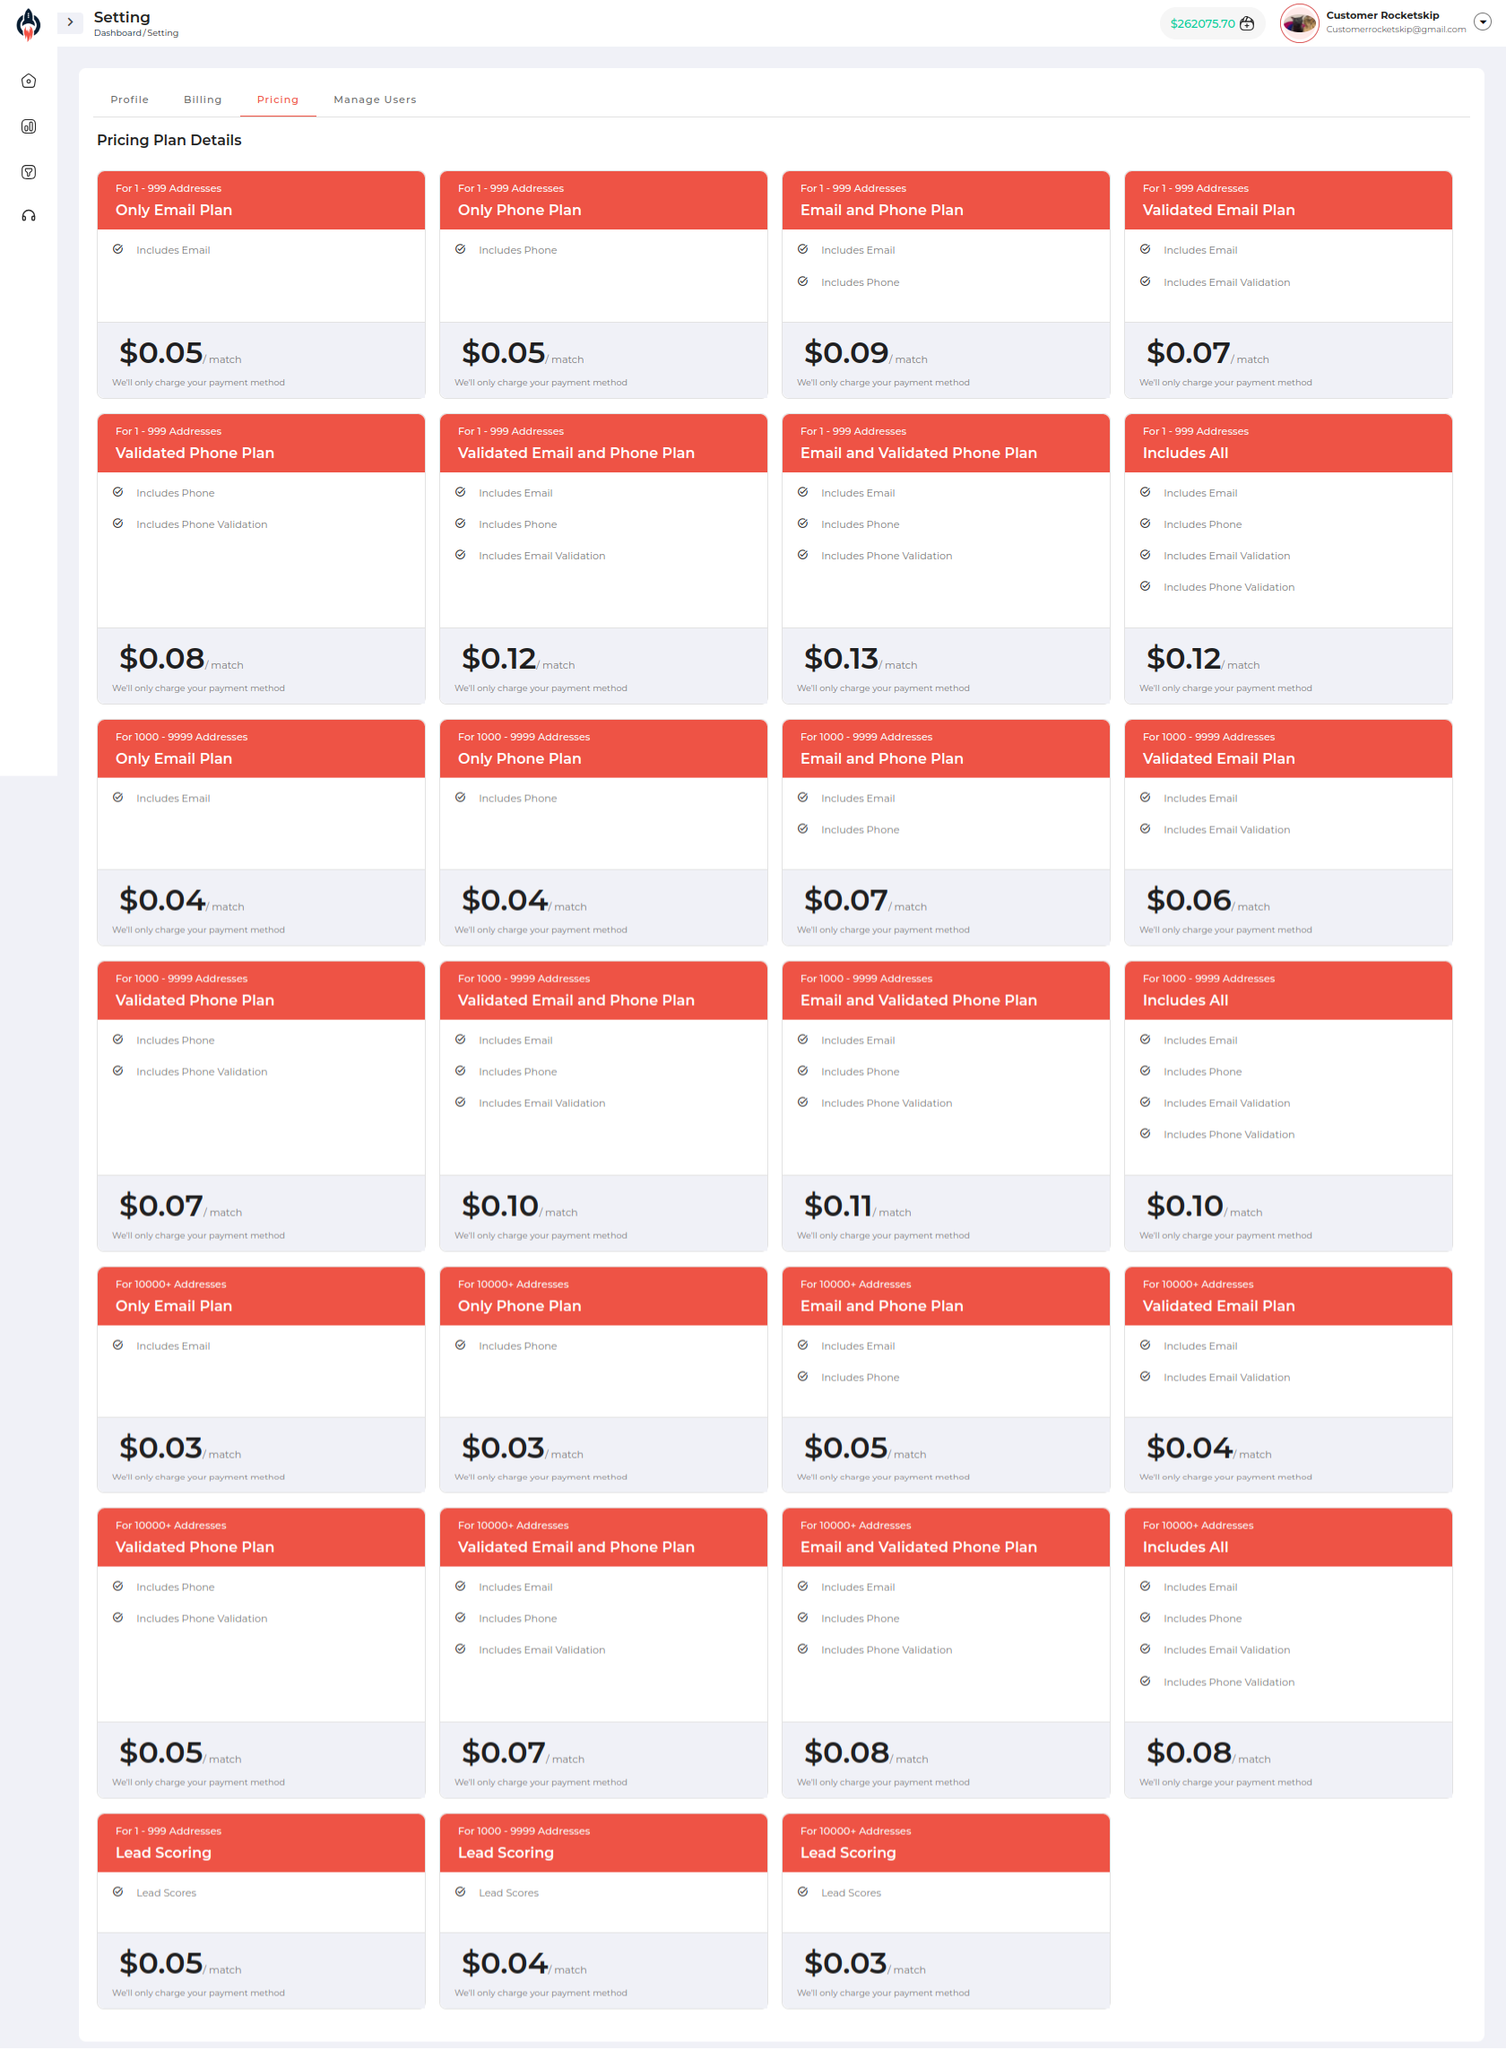Click the $0.09 Email and Phone Plan price
Viewport: 1506px width, 2050px height.
(845, 353)
